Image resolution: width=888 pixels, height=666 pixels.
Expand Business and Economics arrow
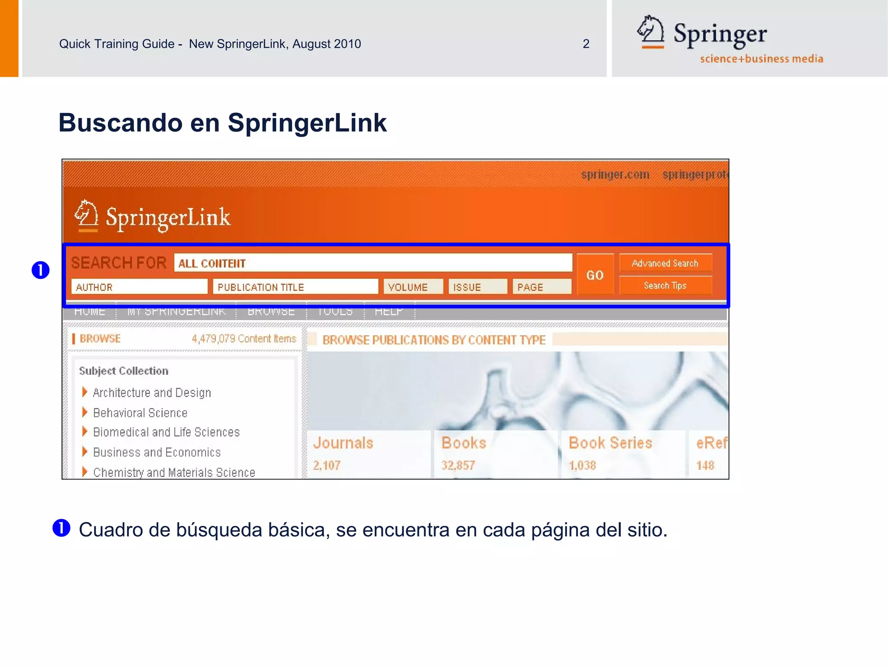click(85, 452)
